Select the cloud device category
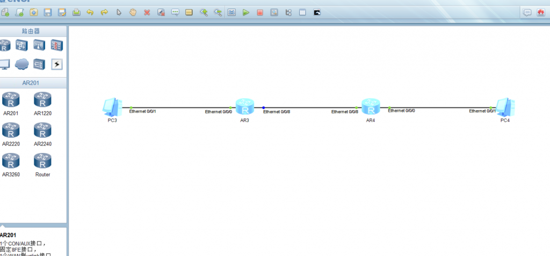Viewport: 550px width, 256px height. [x=21, y=64]
